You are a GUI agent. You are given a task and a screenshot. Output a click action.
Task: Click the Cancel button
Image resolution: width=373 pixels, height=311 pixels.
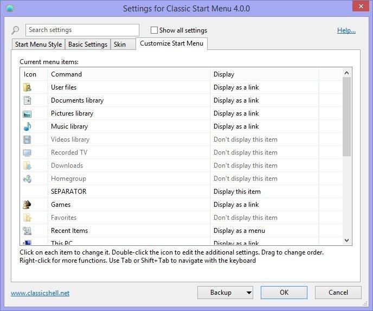(338, 293)
